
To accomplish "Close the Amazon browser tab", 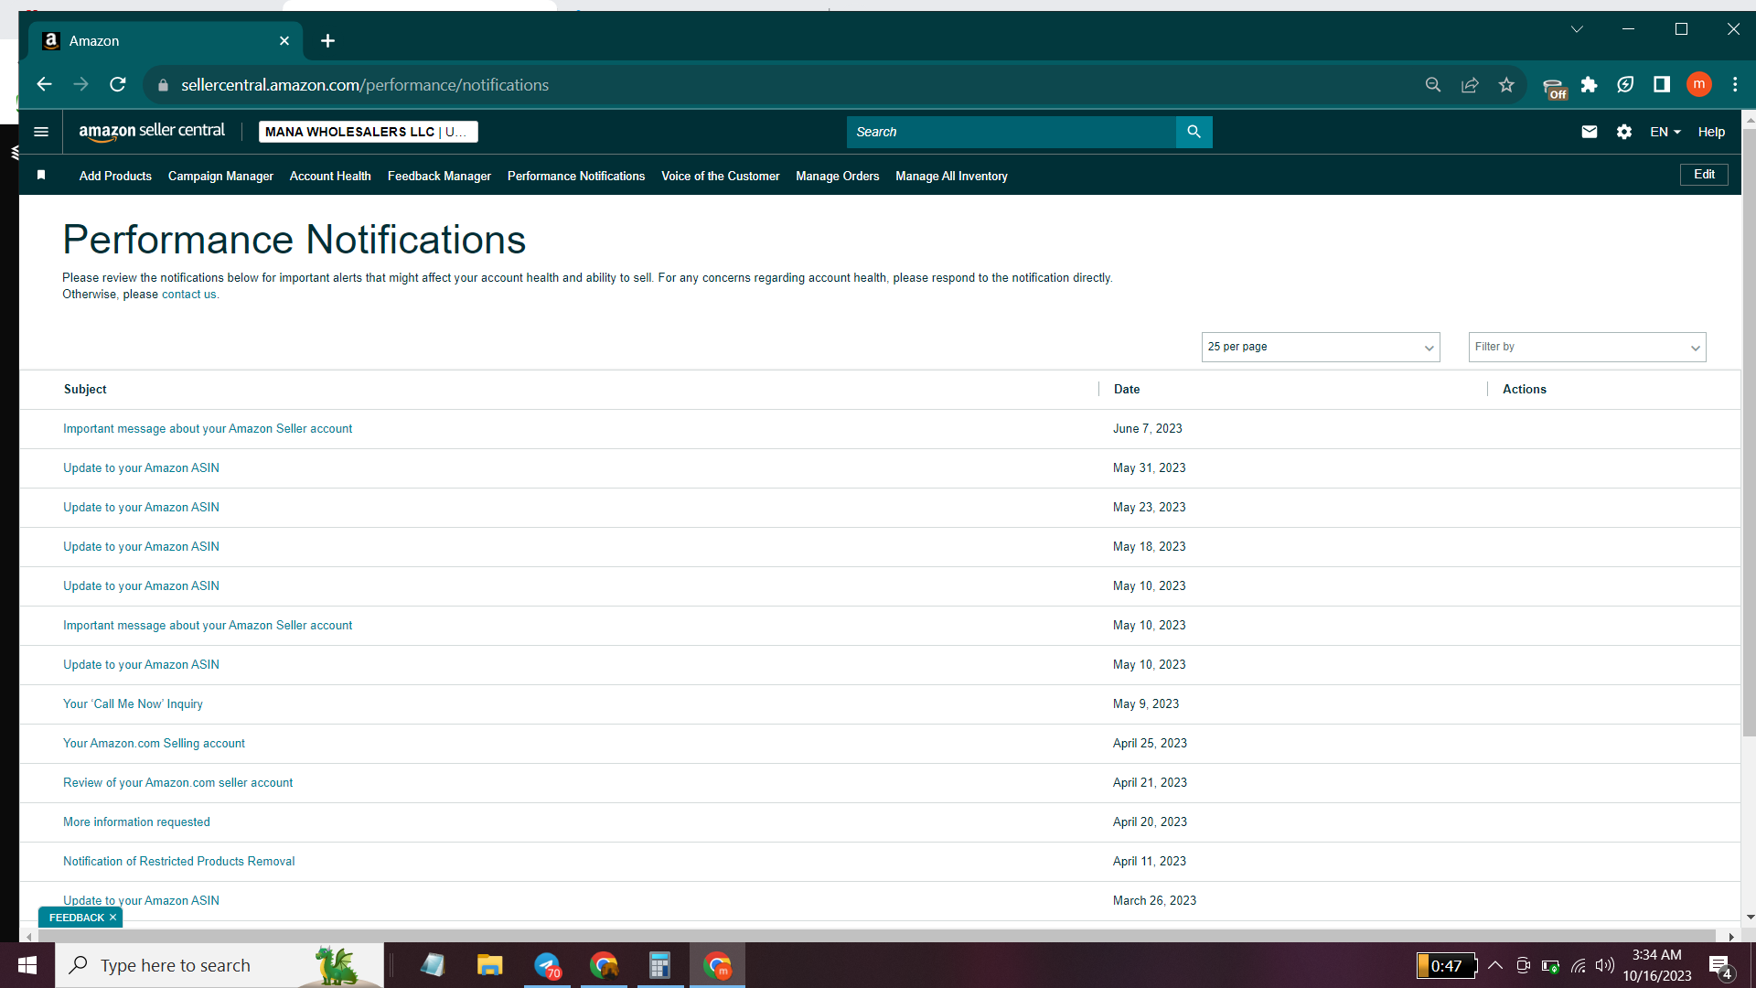I will [x=284, y=41].
